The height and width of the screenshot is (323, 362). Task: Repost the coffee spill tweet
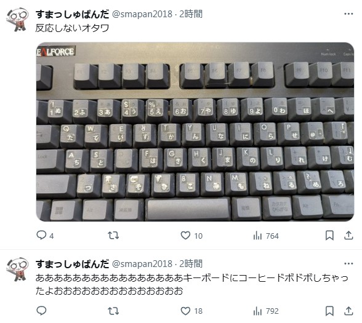[113, 311]
